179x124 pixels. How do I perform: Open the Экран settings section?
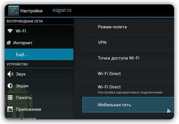tap(39, 86)
